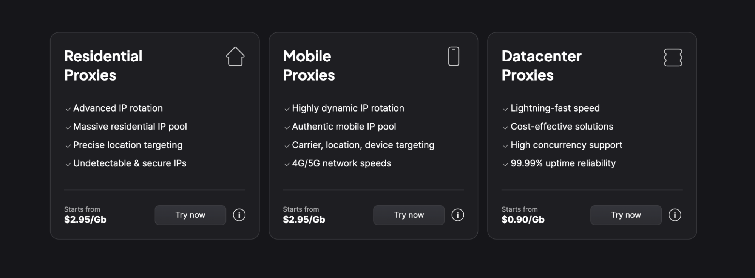Click 4G/5G network speeds feature

pyautogui.click(x=341, y=163)
